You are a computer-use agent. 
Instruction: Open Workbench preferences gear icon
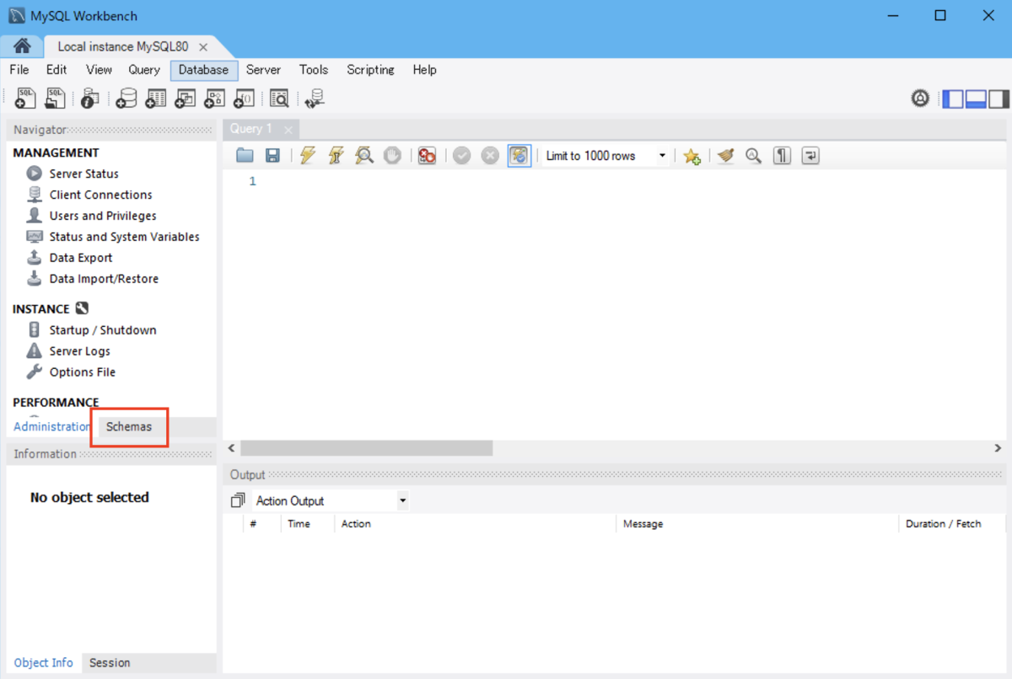(x=920, y=99)
